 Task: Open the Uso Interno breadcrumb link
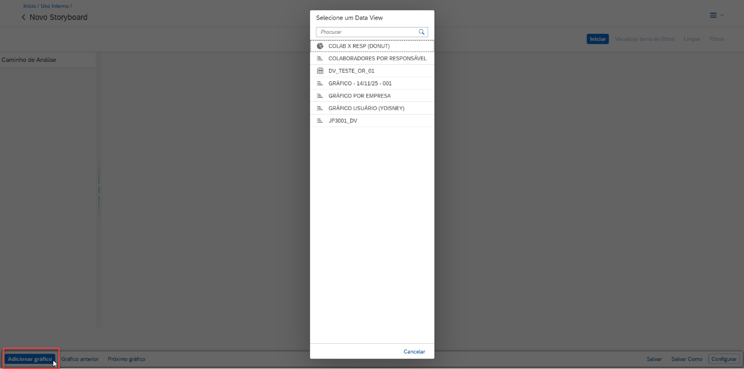[54, 6]
